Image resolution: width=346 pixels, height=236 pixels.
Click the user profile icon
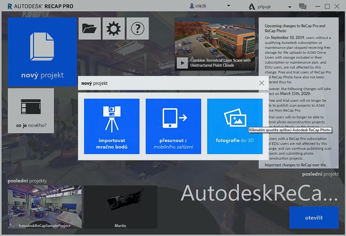192,6
